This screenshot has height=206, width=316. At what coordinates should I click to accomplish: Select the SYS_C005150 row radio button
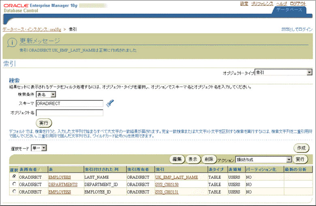pos(15,184)
